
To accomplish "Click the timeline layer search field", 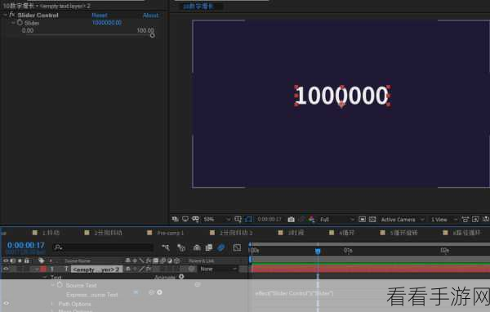I will pos(103,247).
